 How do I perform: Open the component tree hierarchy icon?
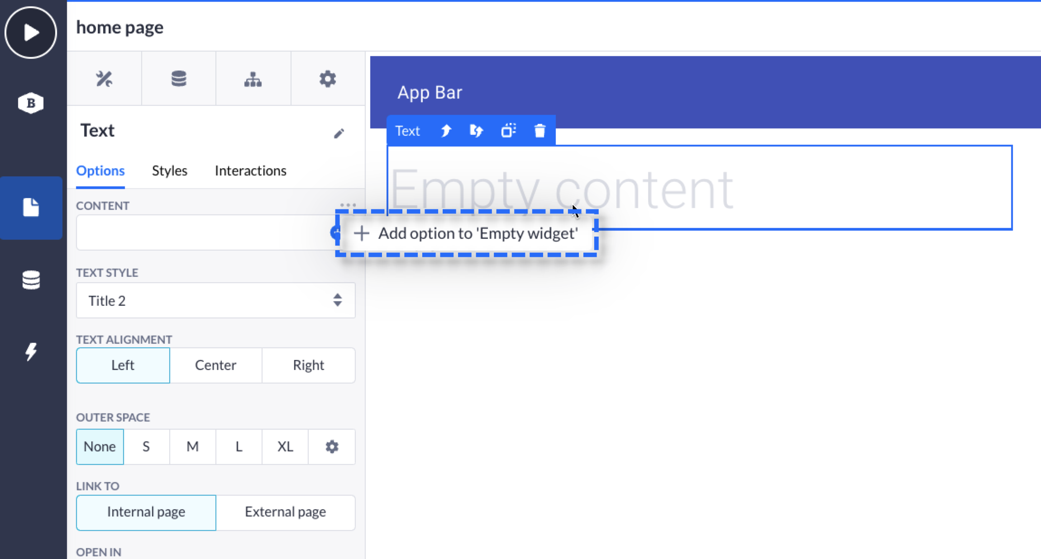tap(253, 79)
